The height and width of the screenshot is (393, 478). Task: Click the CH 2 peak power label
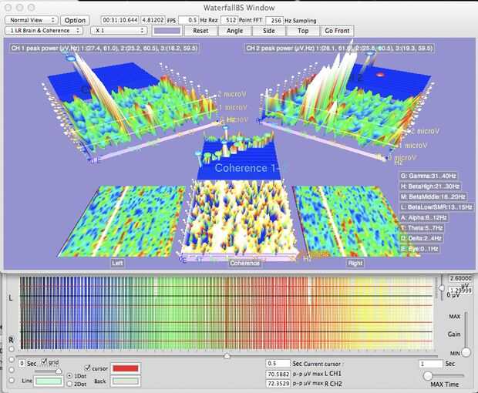point(339,48)
